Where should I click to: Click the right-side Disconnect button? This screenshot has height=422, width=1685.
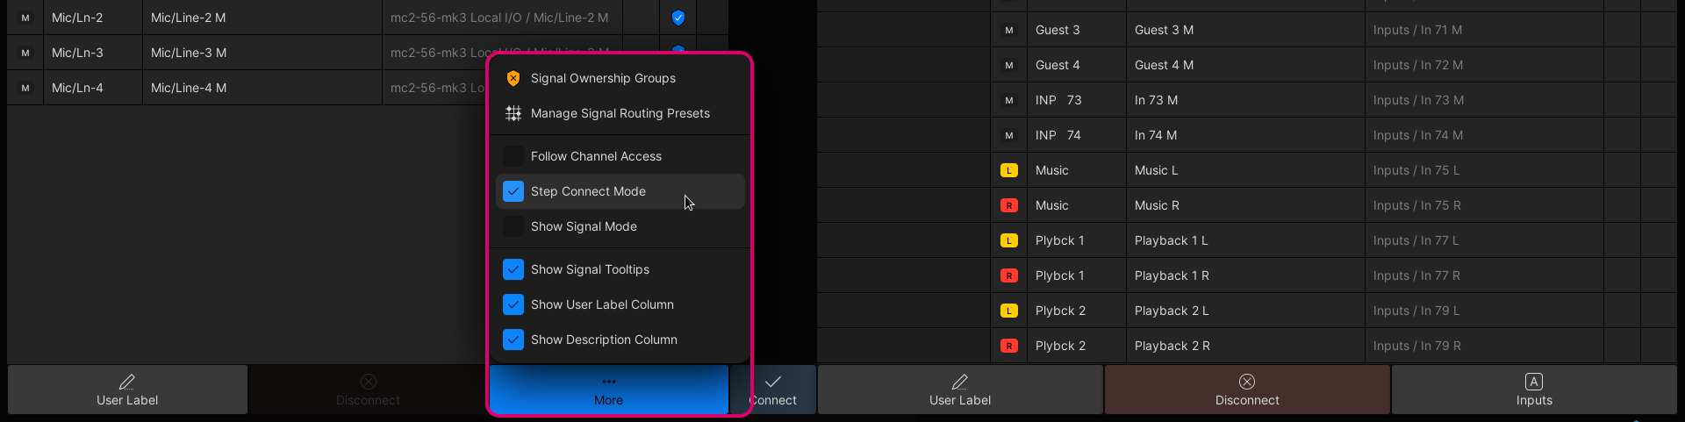tap(1246, 390)
